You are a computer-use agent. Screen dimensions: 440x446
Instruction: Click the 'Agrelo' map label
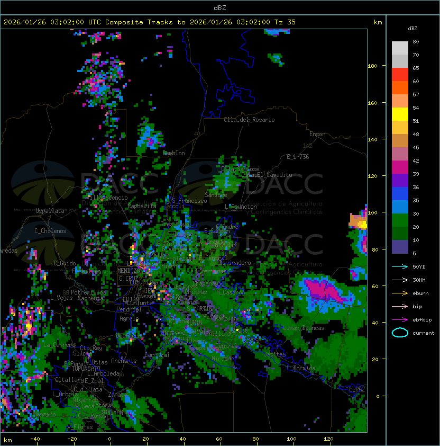(129, 318)
